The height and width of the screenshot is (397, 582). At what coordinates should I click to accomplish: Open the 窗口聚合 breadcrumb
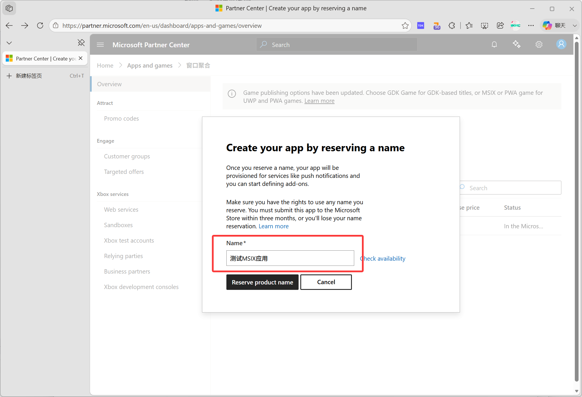coord(198,66)
